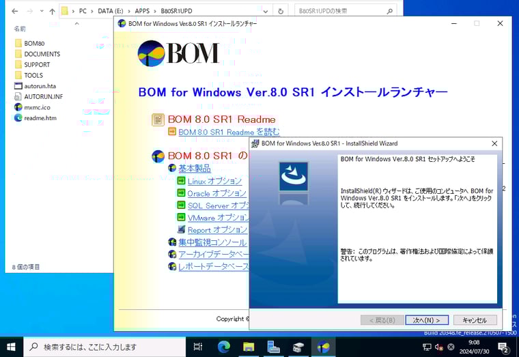Click the green arrow icon beside VMware オプション
Image resolution: width=519 pixels, height=357 pixels.
[x=181, y=217]
